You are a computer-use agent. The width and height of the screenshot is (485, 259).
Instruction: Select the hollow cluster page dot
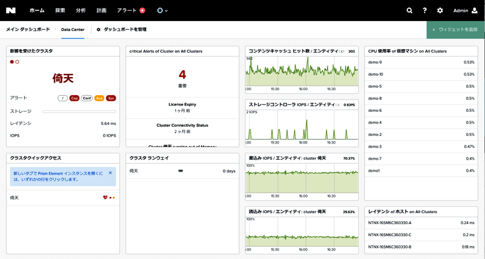click(x=17, y=62)
